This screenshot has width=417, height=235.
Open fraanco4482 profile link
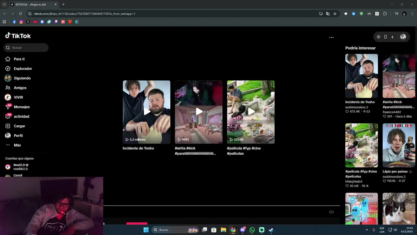(392, 112)
